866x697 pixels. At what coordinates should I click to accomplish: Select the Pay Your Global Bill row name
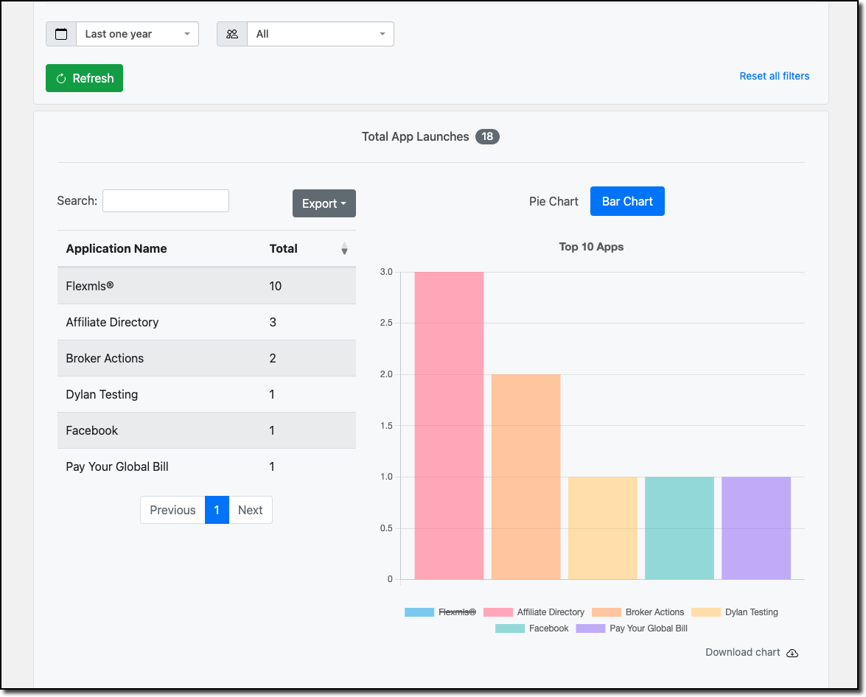117,466
